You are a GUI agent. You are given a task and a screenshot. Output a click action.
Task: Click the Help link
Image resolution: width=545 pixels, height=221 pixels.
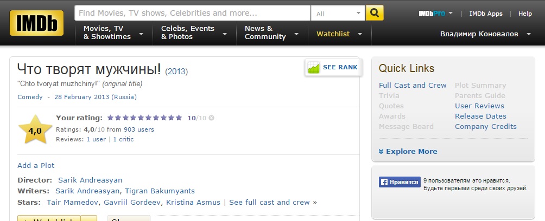(x=525, y=14)
